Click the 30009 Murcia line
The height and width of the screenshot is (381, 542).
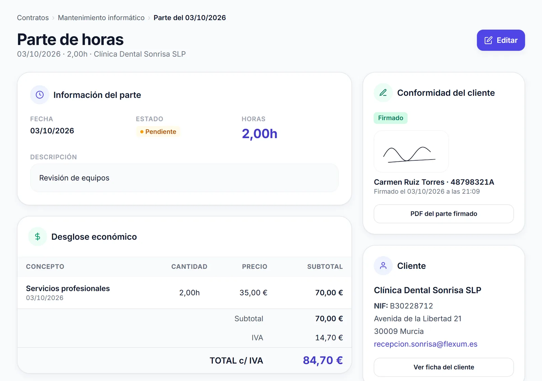pyautogui.click(x=399, y=331)
